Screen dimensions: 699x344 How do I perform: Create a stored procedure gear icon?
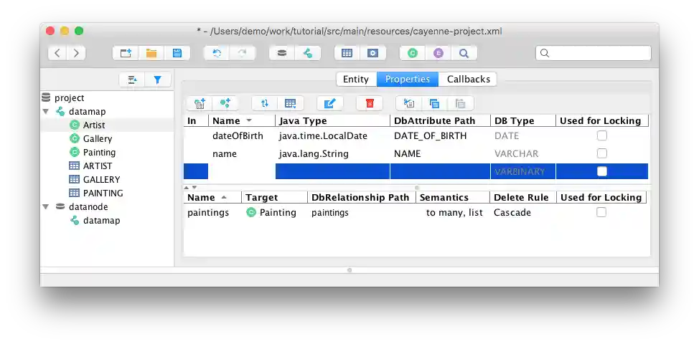coord(372,54)
